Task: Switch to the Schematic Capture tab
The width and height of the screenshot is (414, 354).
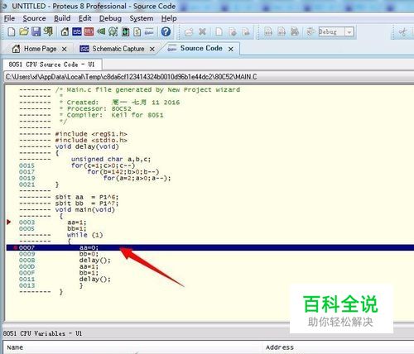Action: [x=118, y=49]
